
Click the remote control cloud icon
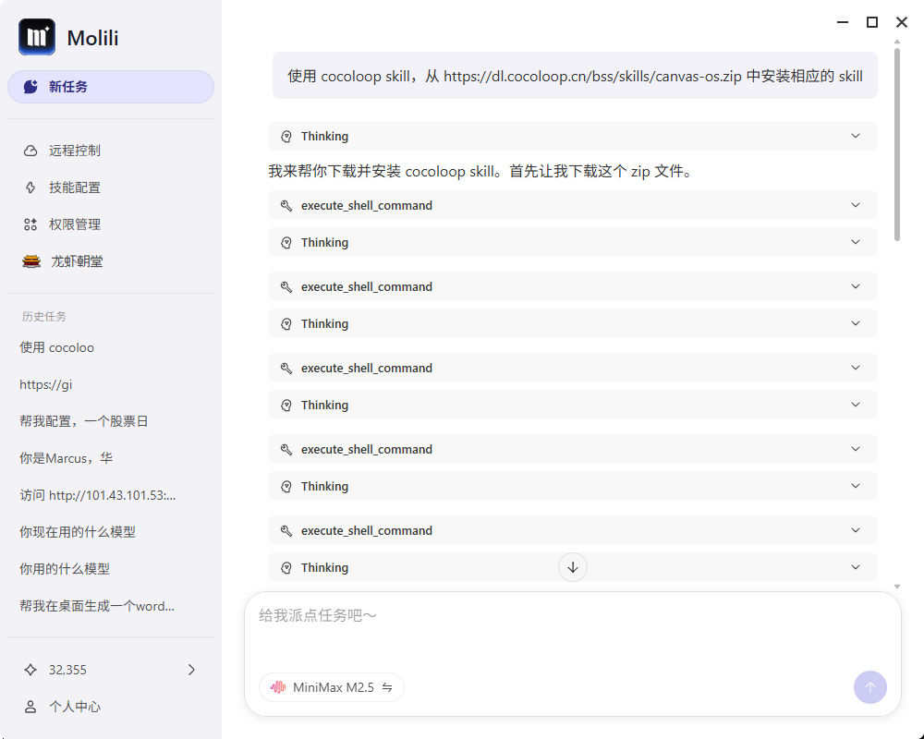coord(30,151)
